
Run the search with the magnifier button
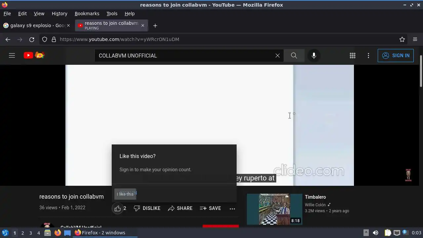pos(294,56)
